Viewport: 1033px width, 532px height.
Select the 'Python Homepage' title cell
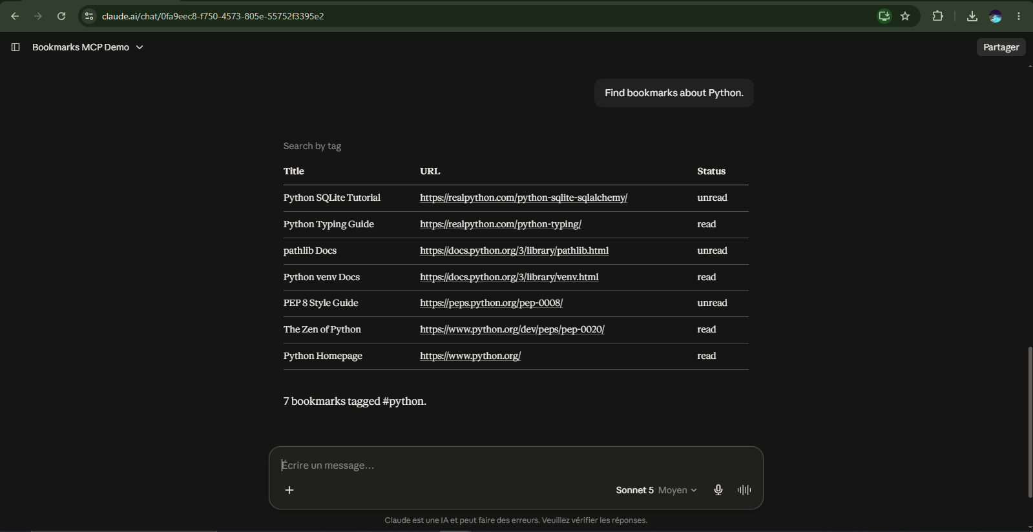tap(323, 356)
